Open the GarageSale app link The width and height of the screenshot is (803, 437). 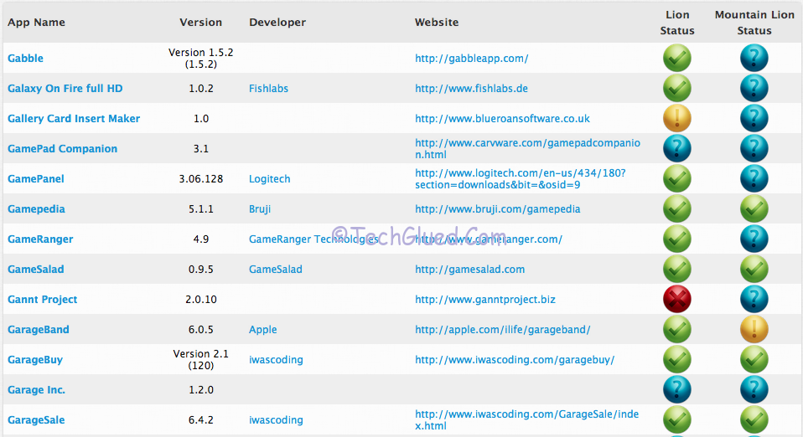pyautogui.click(x=36, y=420)
